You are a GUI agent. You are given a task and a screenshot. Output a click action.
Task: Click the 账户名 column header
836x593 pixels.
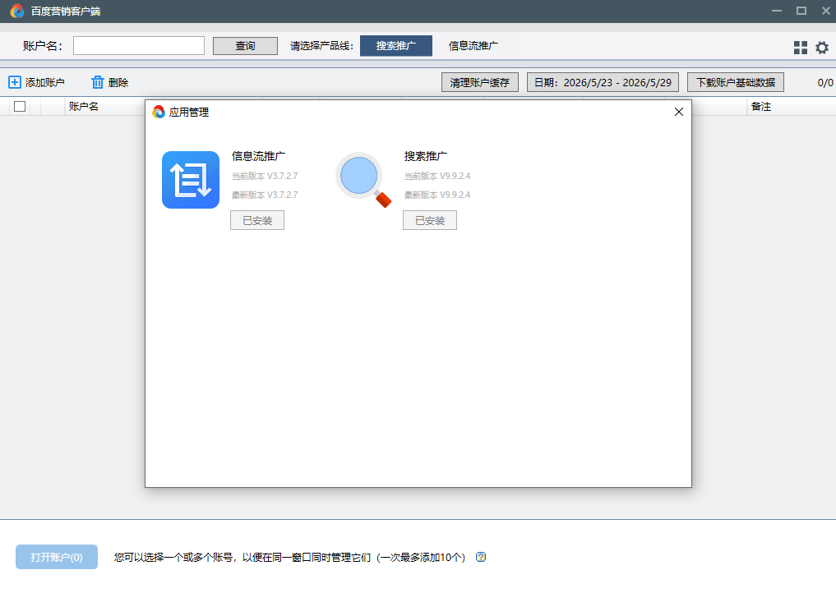tap(84, 107)
